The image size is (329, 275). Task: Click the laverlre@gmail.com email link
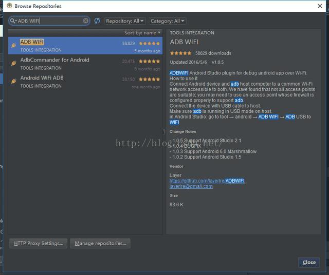pyautogui.click(x=191, y=186)
